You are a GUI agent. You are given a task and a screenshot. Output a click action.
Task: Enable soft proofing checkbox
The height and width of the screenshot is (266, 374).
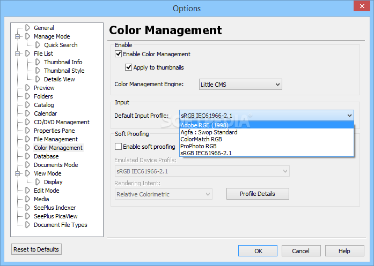point(118,147)
